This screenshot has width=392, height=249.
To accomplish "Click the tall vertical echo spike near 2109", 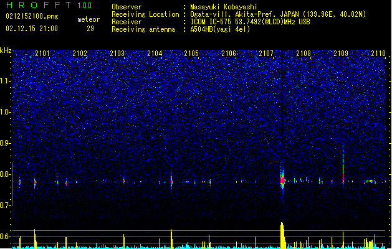I will coord(343,165).
